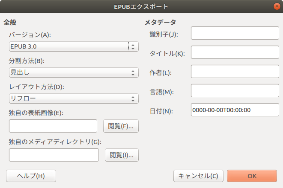Click the arrow on the EPUB 3.0 combo box
The image size is (283, 188).
point(133,46)
